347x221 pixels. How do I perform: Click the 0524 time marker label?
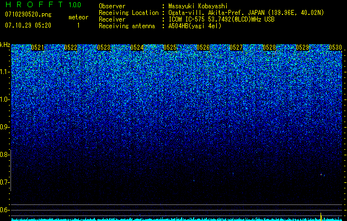(x=137, y=48)
